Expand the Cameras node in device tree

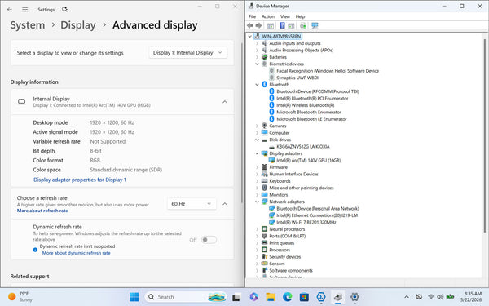click(x=257, y=126)
